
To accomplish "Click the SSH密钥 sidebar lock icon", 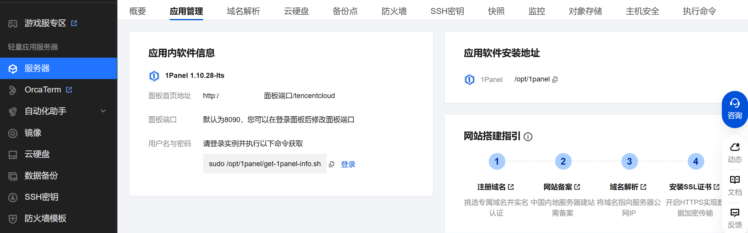I will pyautogui.click(x=13, y=197).
